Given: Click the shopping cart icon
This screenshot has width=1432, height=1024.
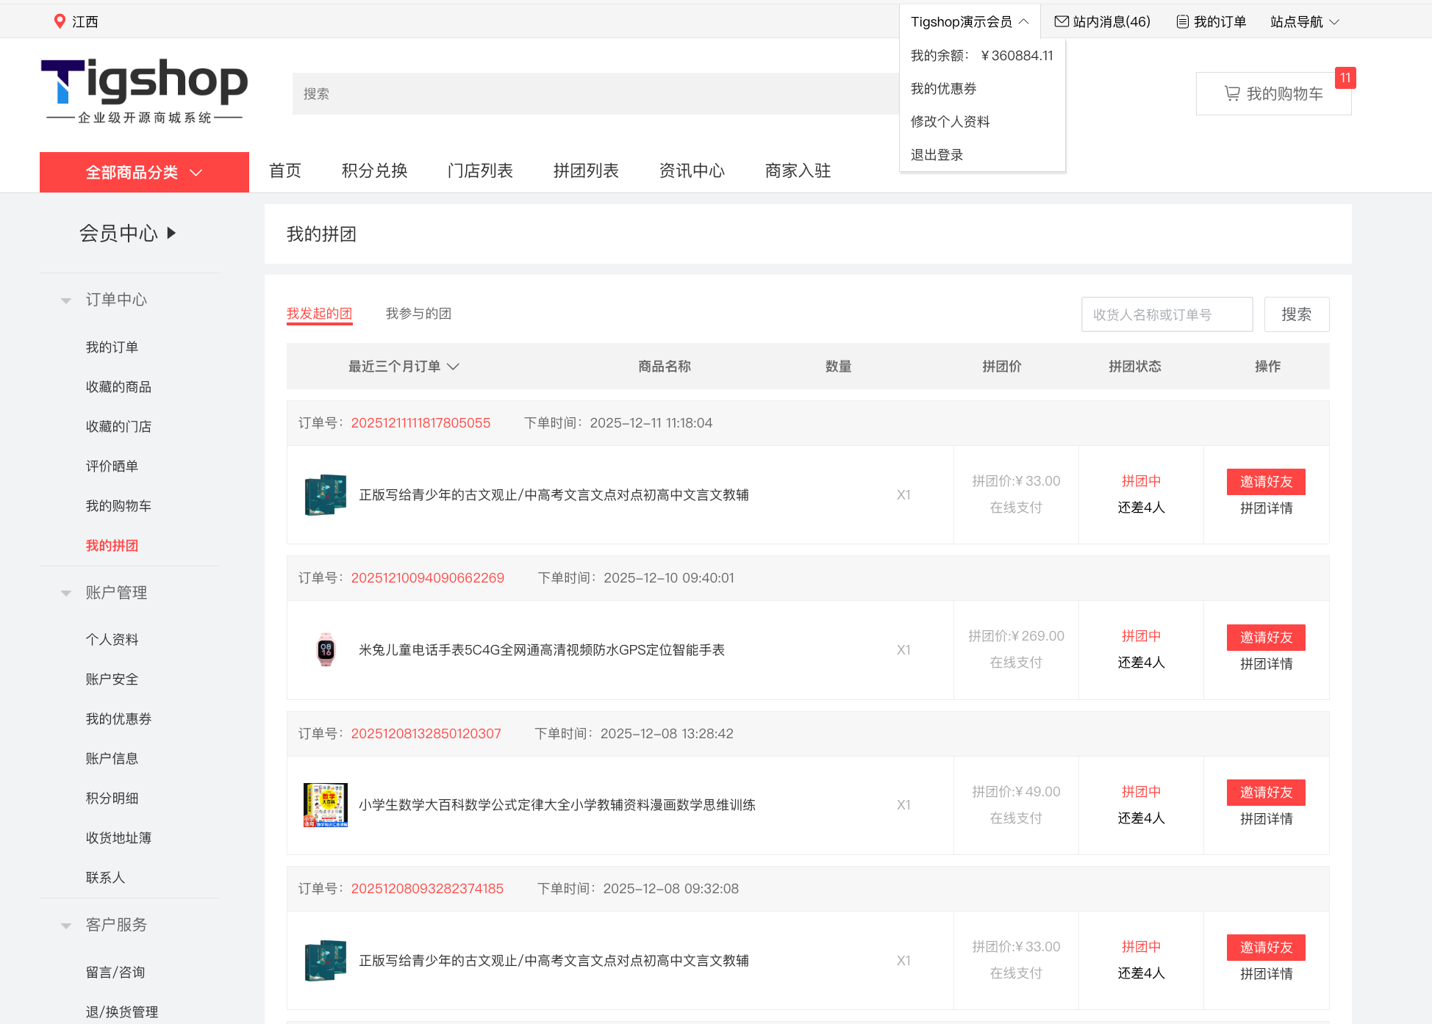Looking at the screenshot, I should pos(1232,93).
